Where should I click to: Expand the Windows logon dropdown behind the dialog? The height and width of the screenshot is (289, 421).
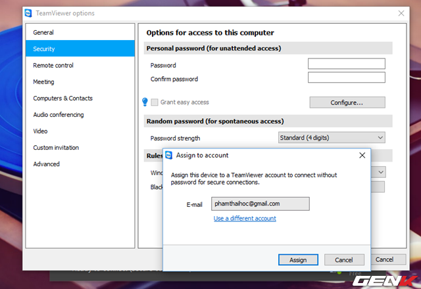[x=379, y=172]
